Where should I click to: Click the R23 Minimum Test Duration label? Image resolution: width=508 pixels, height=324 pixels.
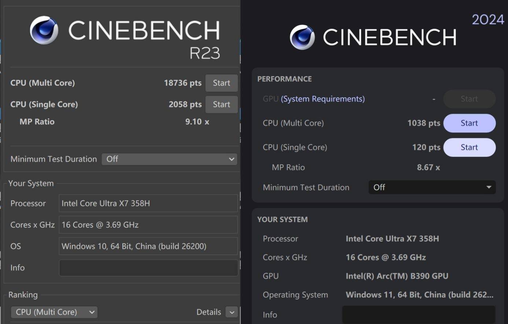click(54, 159)
